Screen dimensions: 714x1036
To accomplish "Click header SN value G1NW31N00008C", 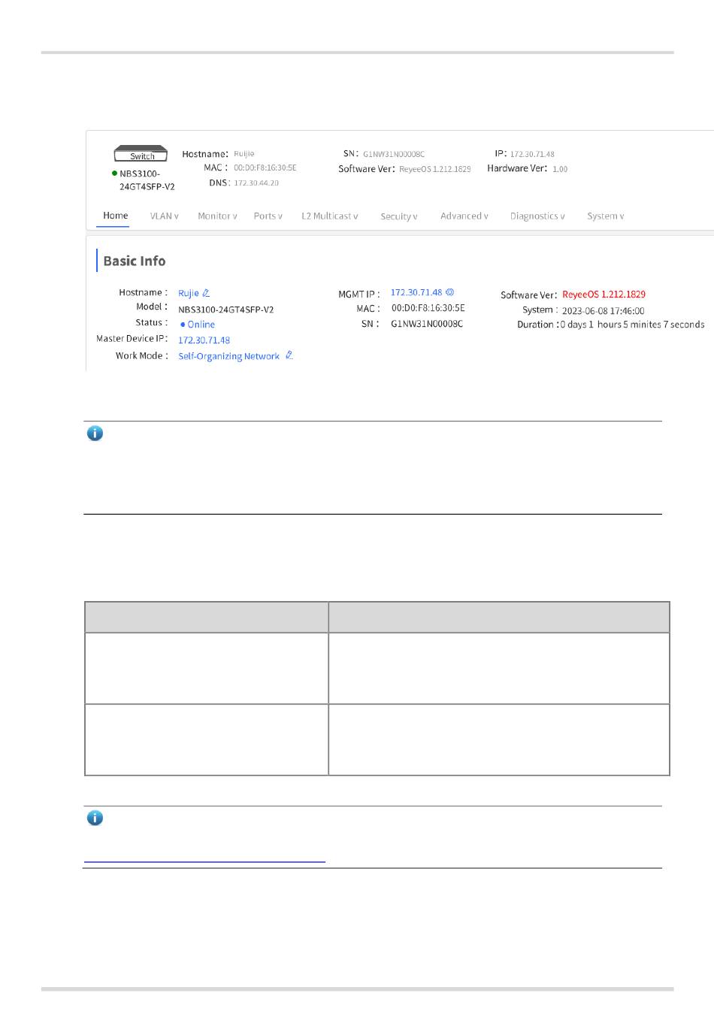I will tap(394, 154).
